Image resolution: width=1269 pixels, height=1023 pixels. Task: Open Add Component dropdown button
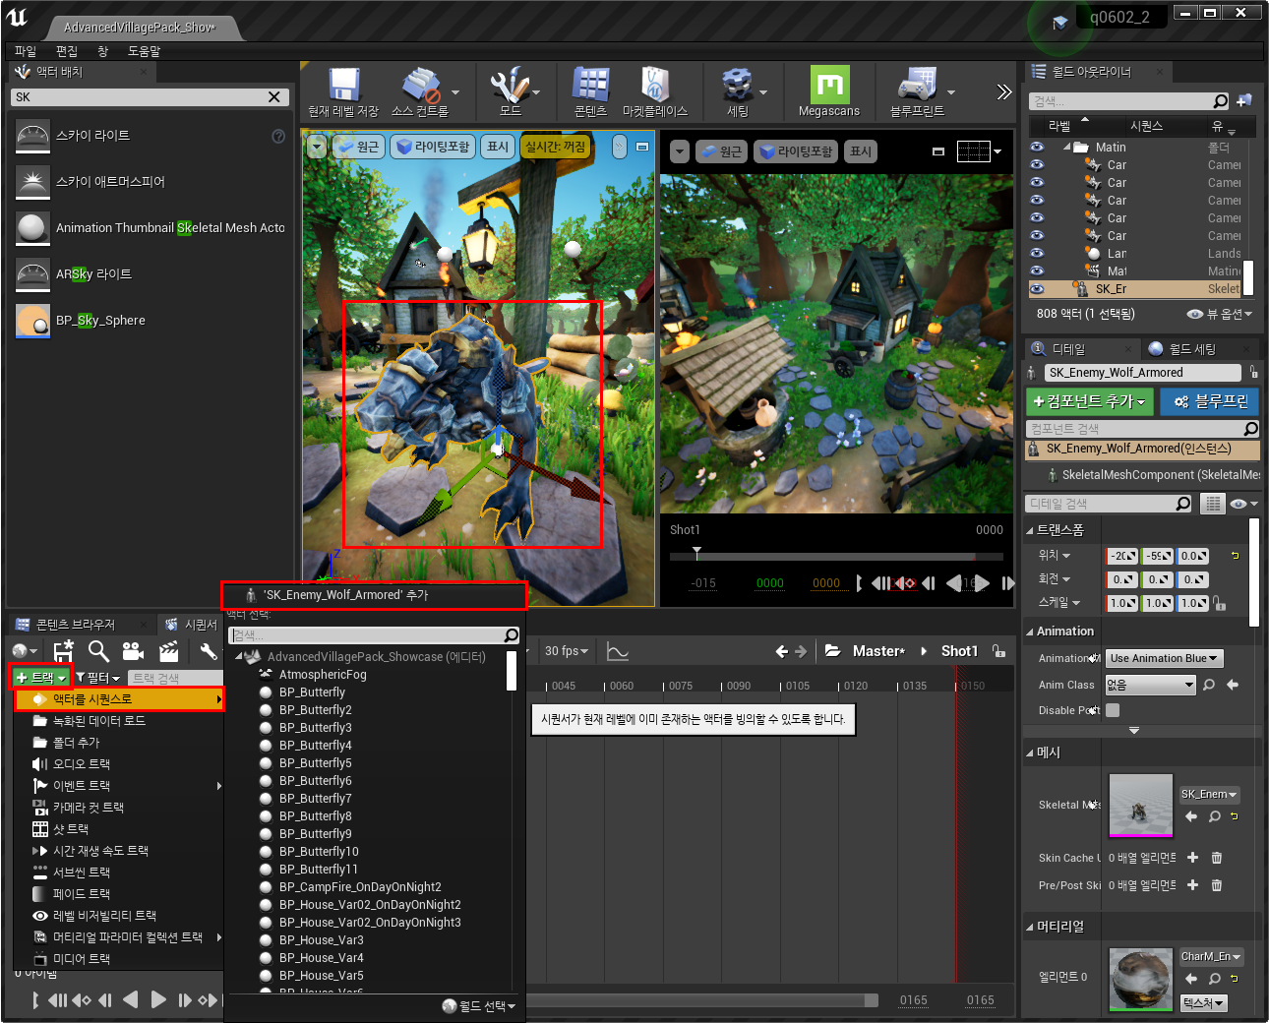[x=1090, y=401]
